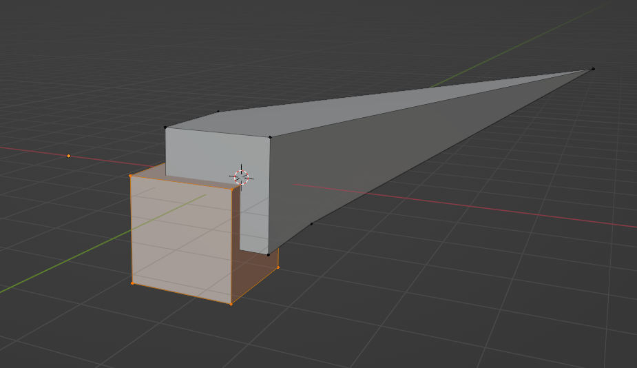Image resolution: width=637 pixels, height=368 pixels.
Task: Select the orange cube's rightmost back-bottom vertex
Action: 278,267
